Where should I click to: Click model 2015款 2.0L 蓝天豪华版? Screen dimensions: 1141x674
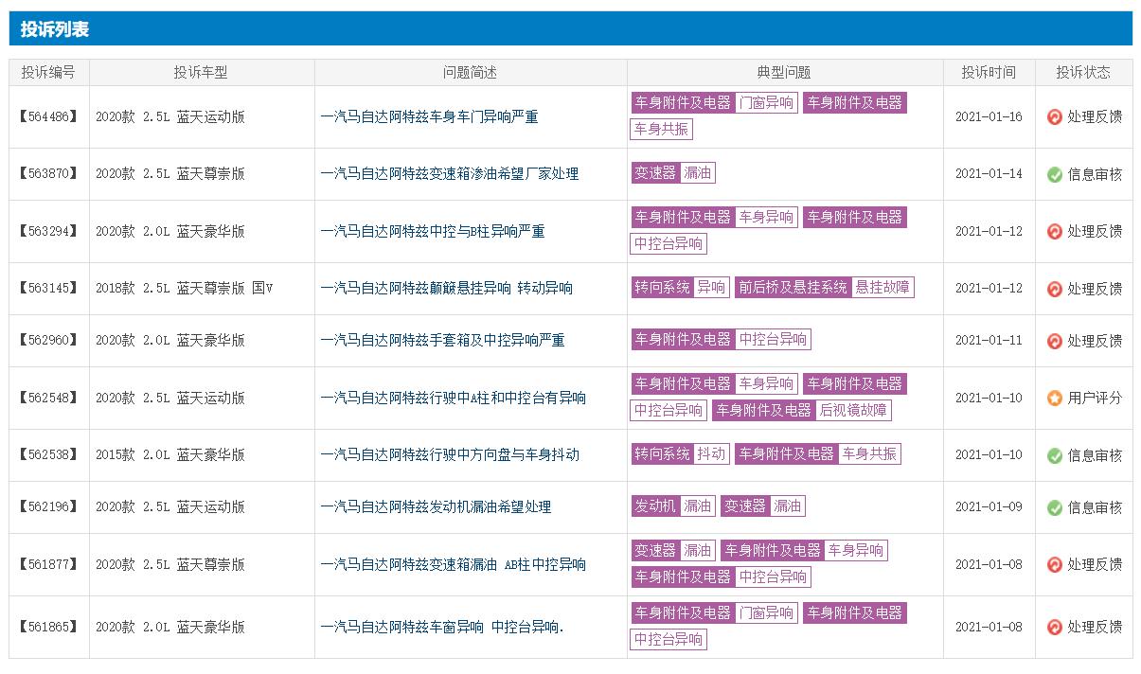pyautogui.click(x=170, y=455)
